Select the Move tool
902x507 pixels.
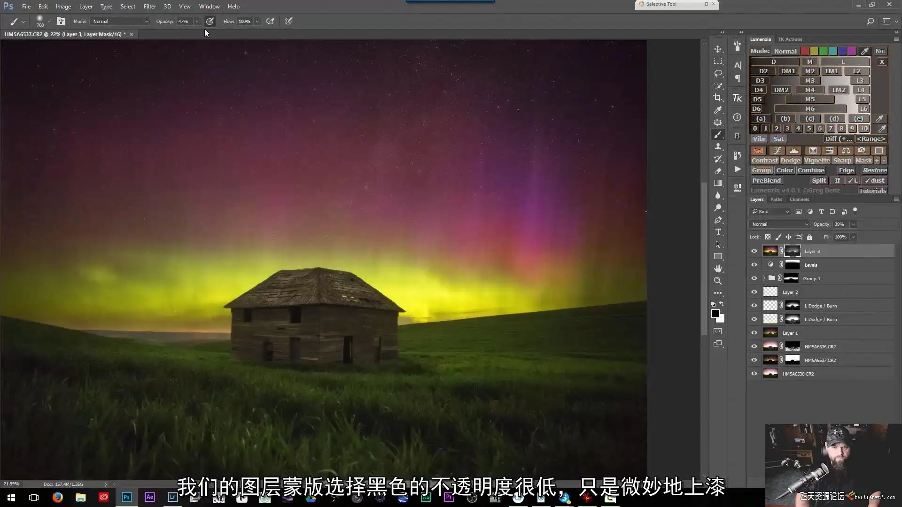718,49
